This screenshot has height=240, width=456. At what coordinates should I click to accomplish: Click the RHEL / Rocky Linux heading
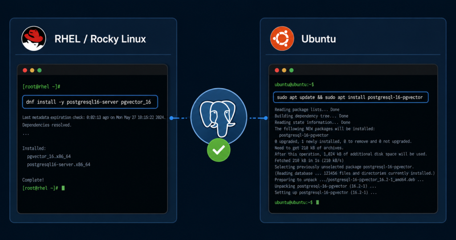[x=100, y=39]
